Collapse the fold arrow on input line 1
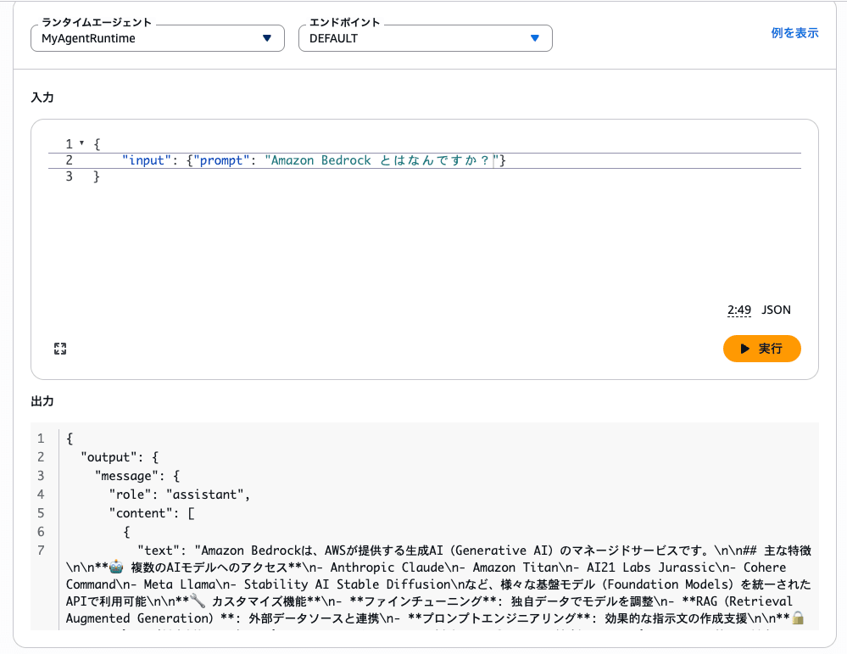 click(x=81, y=143)
